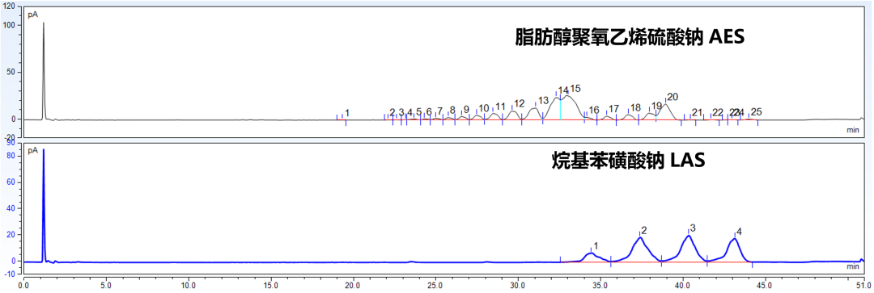Choose peak label 13 in AES chromatogram
874x293 pixels.
pos(544,100)
